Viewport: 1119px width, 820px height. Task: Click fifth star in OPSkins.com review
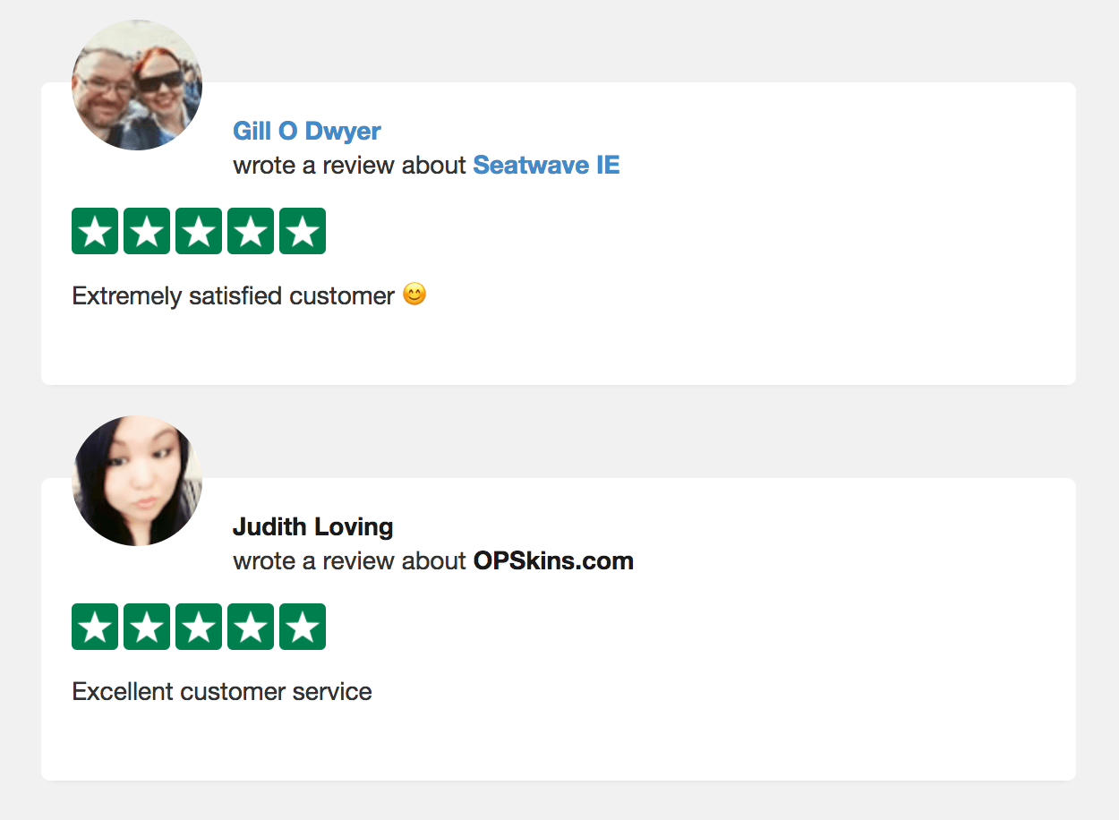pos(303,627)
